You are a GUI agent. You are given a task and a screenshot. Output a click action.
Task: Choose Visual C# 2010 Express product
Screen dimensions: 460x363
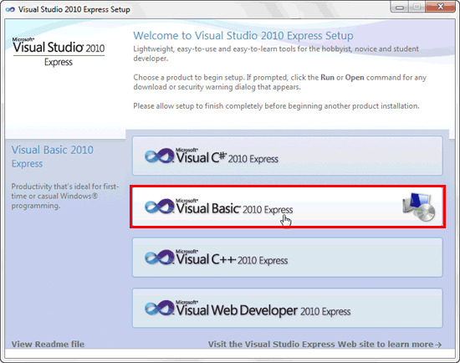pyautogui.click(x=287, y=156)
